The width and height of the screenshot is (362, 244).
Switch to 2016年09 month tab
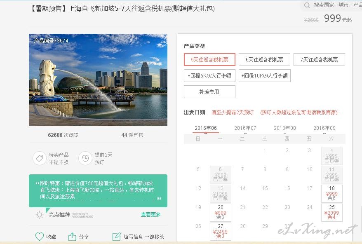coord(324,128)
